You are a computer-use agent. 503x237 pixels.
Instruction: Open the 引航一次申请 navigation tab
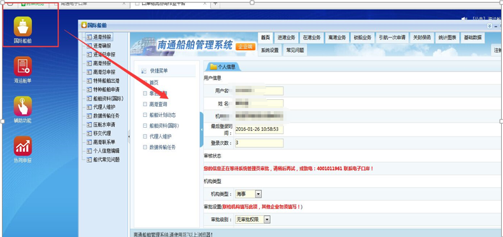(x=392, y=37)
